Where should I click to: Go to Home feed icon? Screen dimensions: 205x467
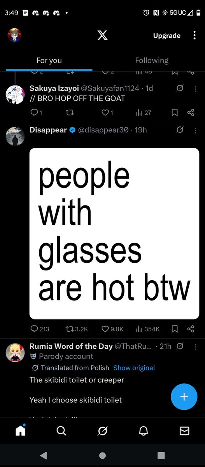click(20, 430)
